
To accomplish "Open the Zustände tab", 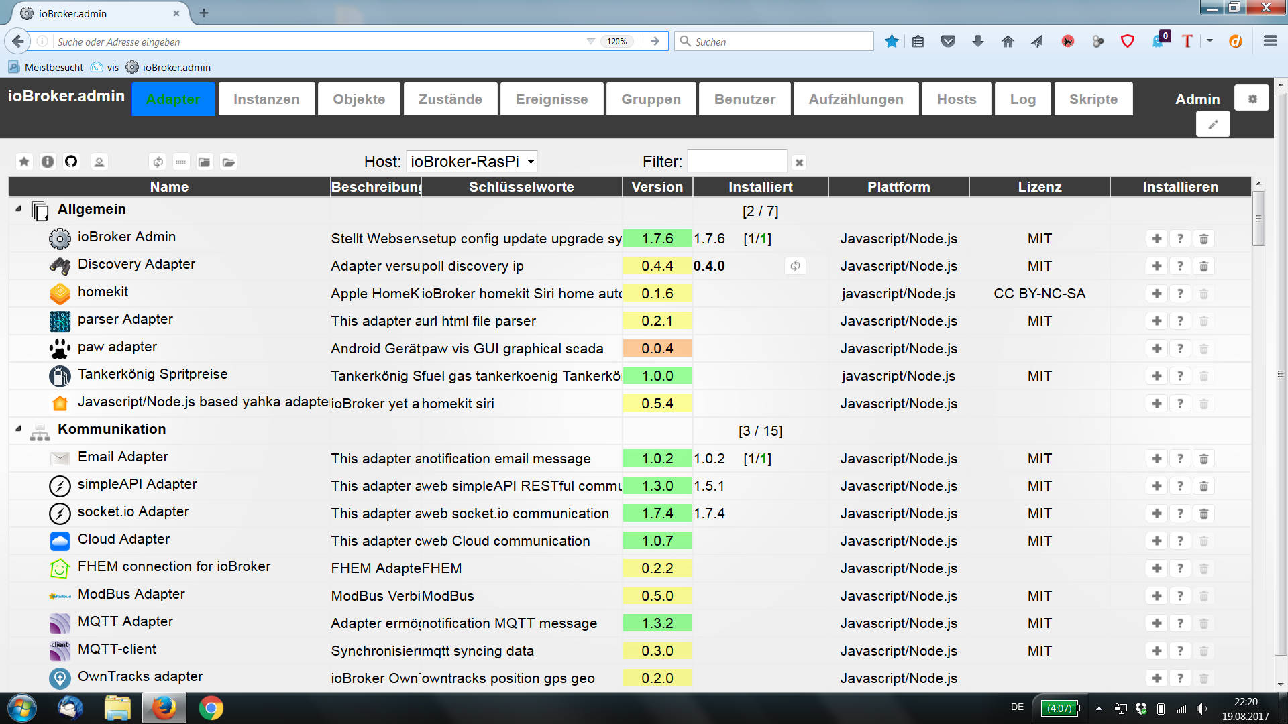I will 450,99.
